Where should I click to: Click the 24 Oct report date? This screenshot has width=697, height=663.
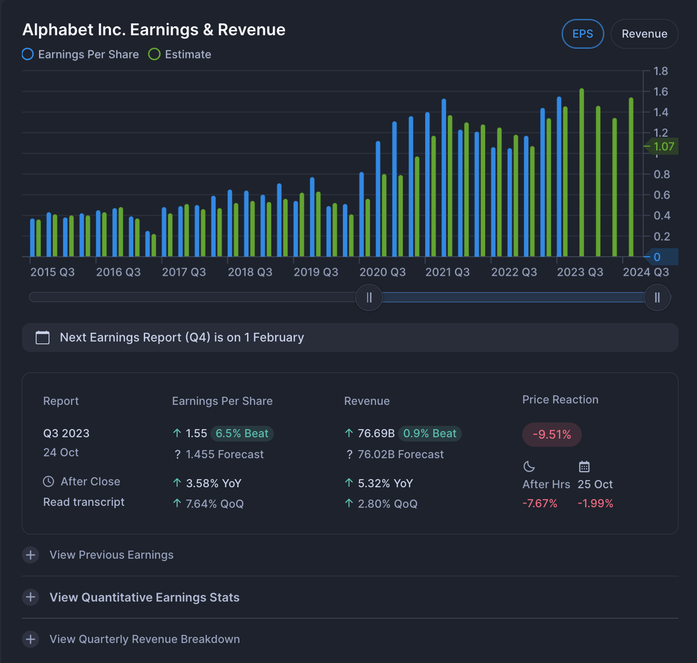pos(61,452)
